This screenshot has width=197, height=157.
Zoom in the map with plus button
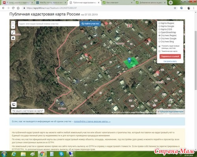click(13, 23)
